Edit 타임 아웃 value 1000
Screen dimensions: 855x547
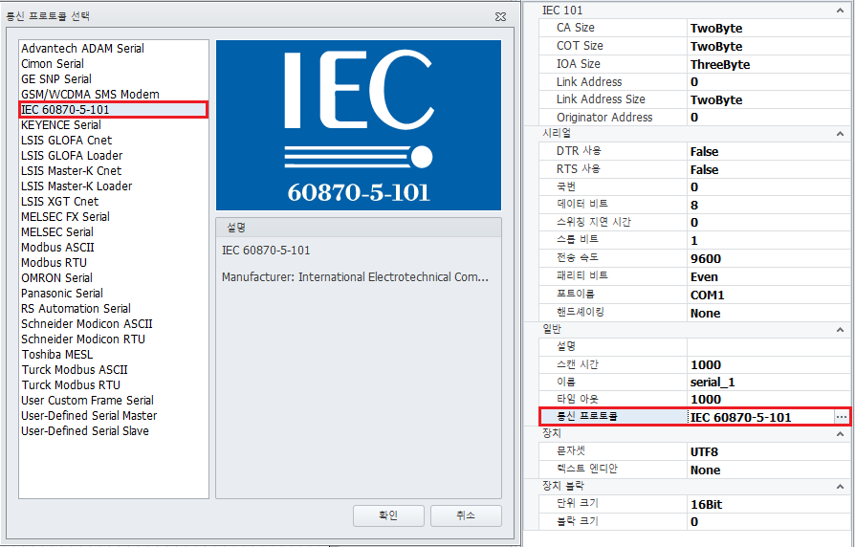coord(768,399)
